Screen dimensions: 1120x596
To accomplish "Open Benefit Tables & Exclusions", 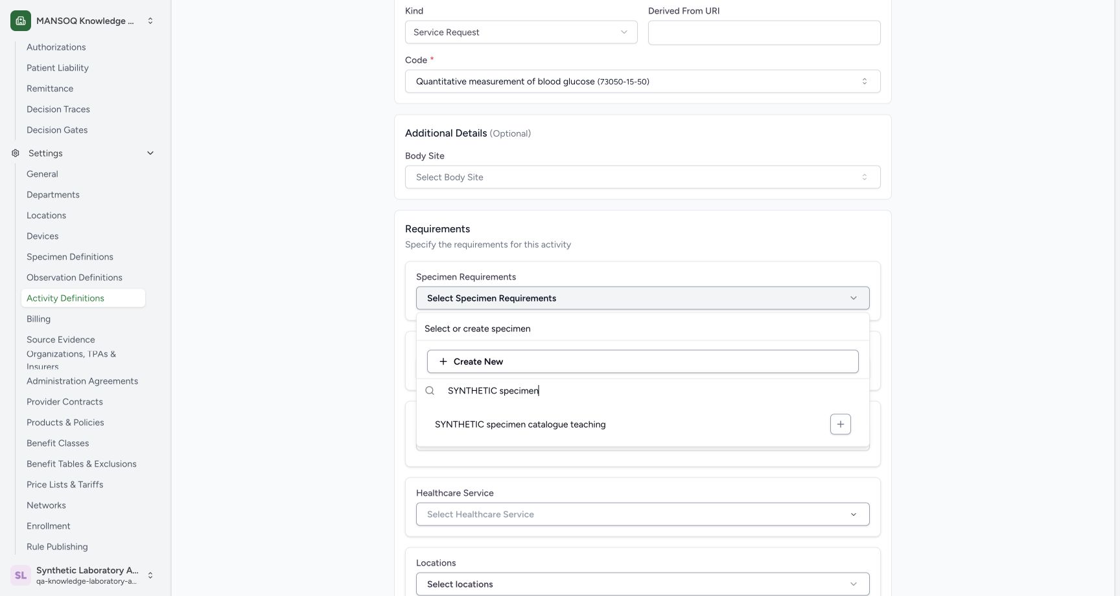I will tap(82, 464).
